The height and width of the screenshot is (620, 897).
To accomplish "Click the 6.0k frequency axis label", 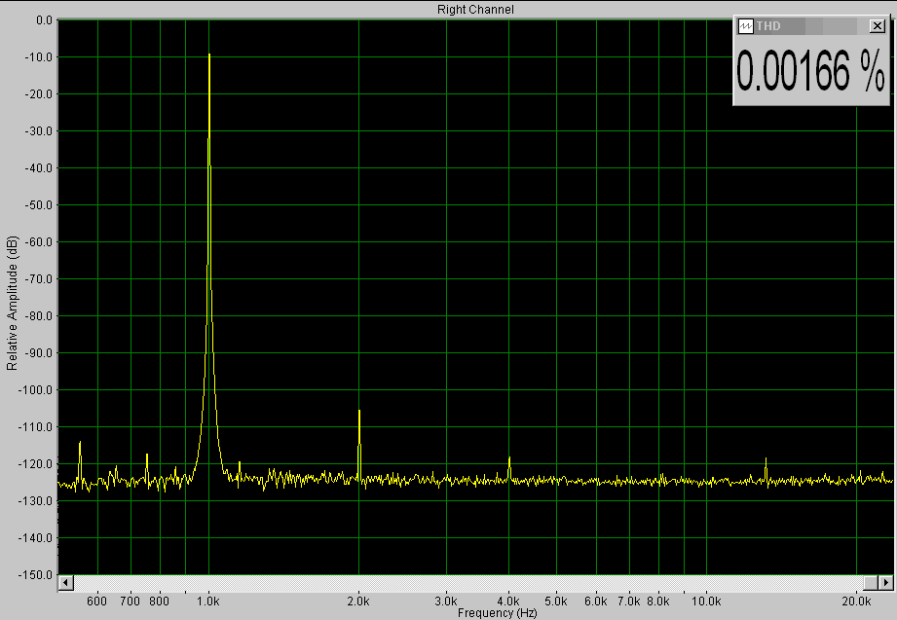I will [x=595, y=602].
